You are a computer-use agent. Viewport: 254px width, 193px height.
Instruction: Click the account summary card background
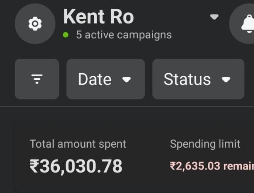(134, 157)
